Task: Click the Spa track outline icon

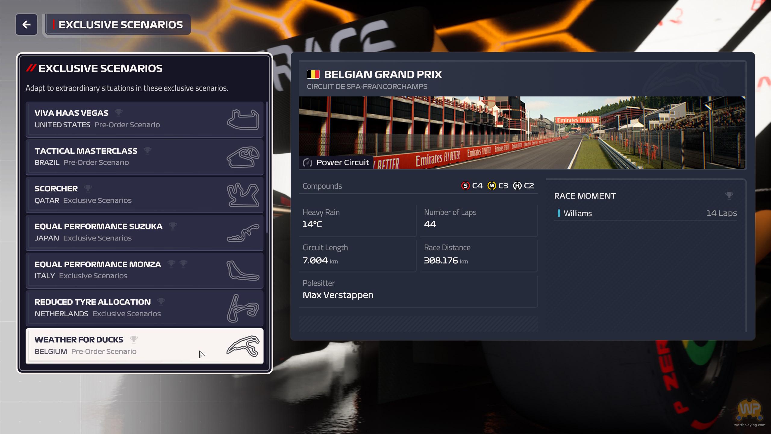Action: pyautogui.click(x=243, y=346)
